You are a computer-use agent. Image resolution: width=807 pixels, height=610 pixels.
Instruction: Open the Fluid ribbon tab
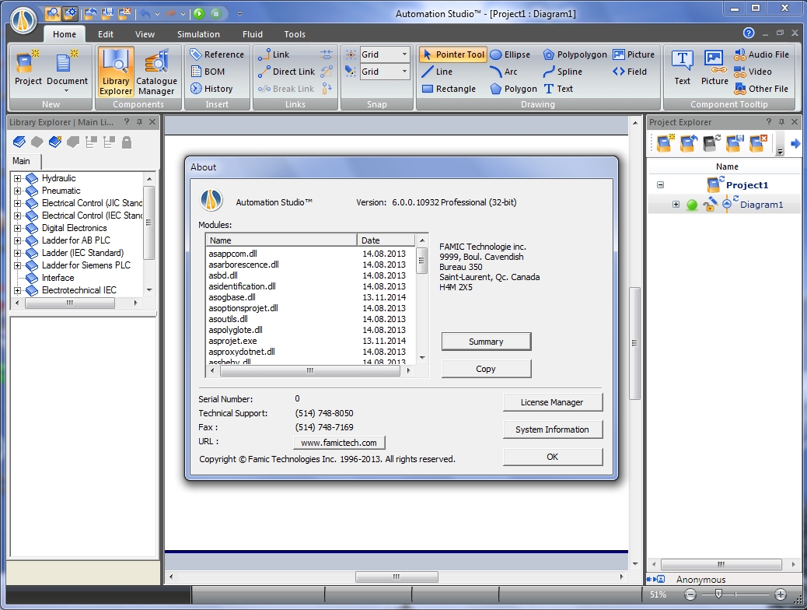click(x=252, y=34)
